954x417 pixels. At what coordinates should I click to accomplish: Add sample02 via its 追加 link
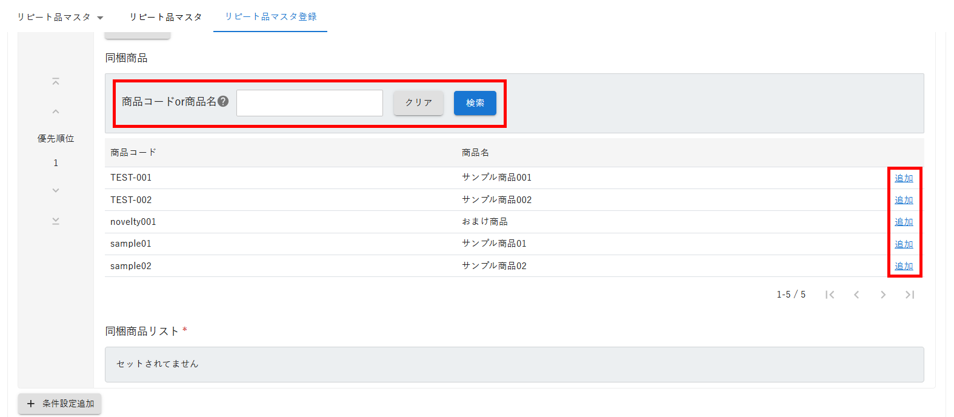point(904,266)
